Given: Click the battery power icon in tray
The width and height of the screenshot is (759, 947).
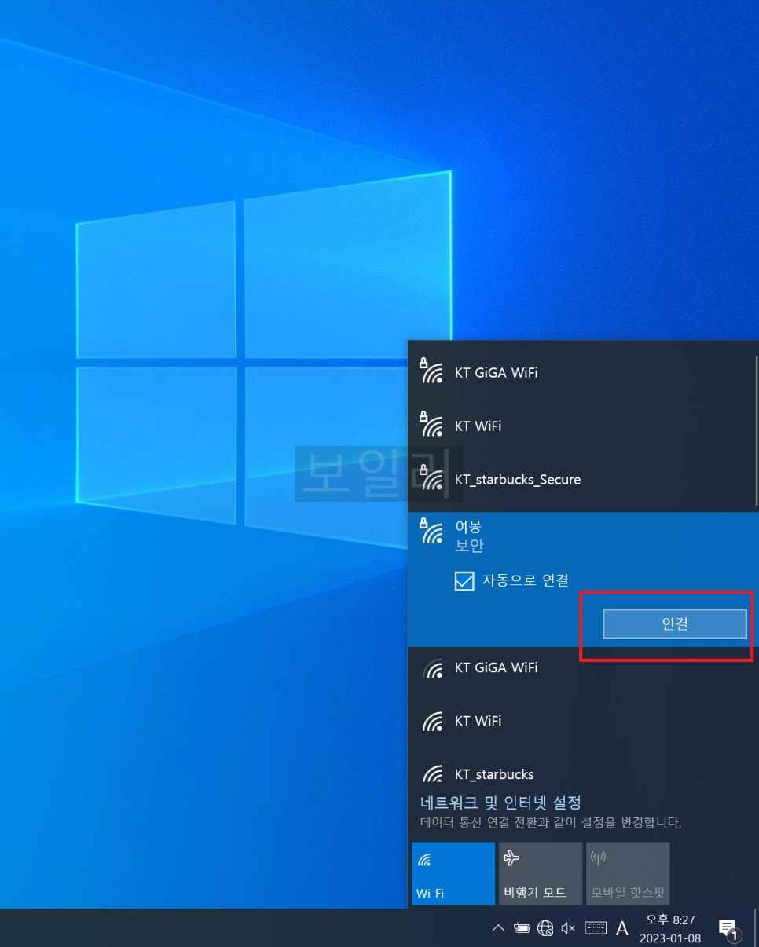Looking at the screenshot, I should [x=521, y=928].
